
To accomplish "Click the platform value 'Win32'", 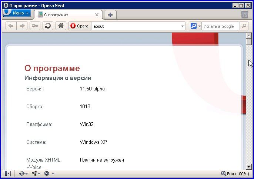I will [x=87, y=124].
